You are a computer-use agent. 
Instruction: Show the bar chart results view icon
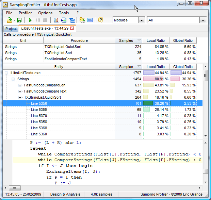point(56,20)
